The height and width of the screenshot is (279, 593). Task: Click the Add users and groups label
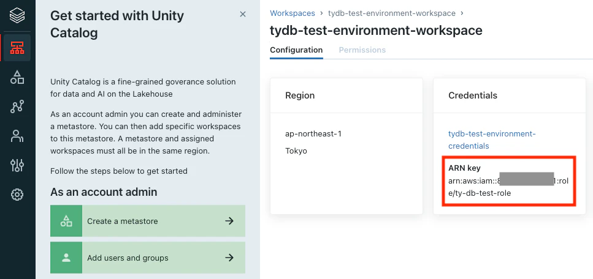128,258
